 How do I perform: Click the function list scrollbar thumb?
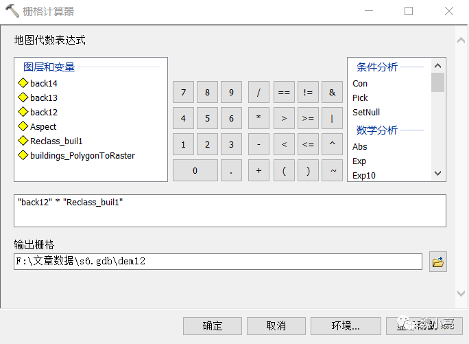(x=437, y=82)
